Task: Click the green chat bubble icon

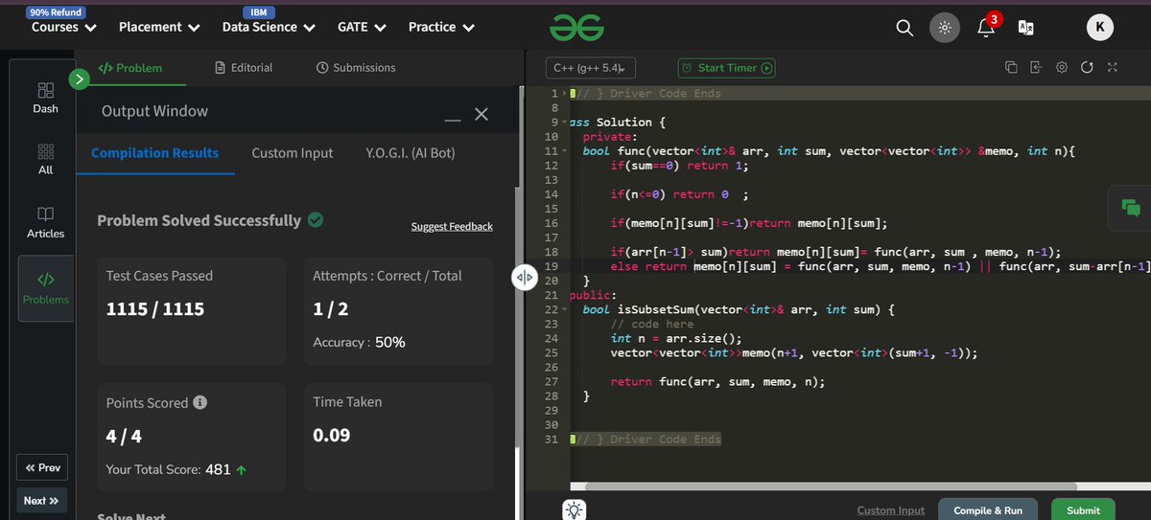Action: point(1130,208)
